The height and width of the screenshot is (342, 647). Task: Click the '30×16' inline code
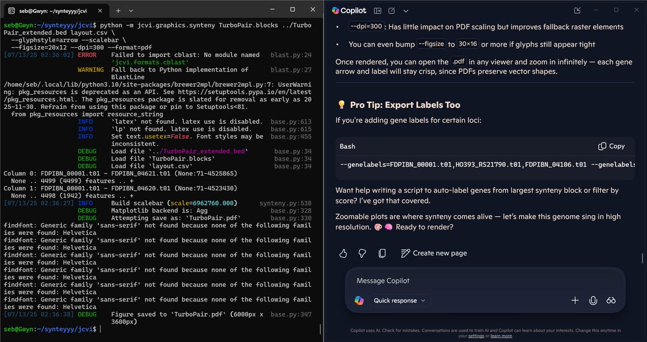coord(469,44)
